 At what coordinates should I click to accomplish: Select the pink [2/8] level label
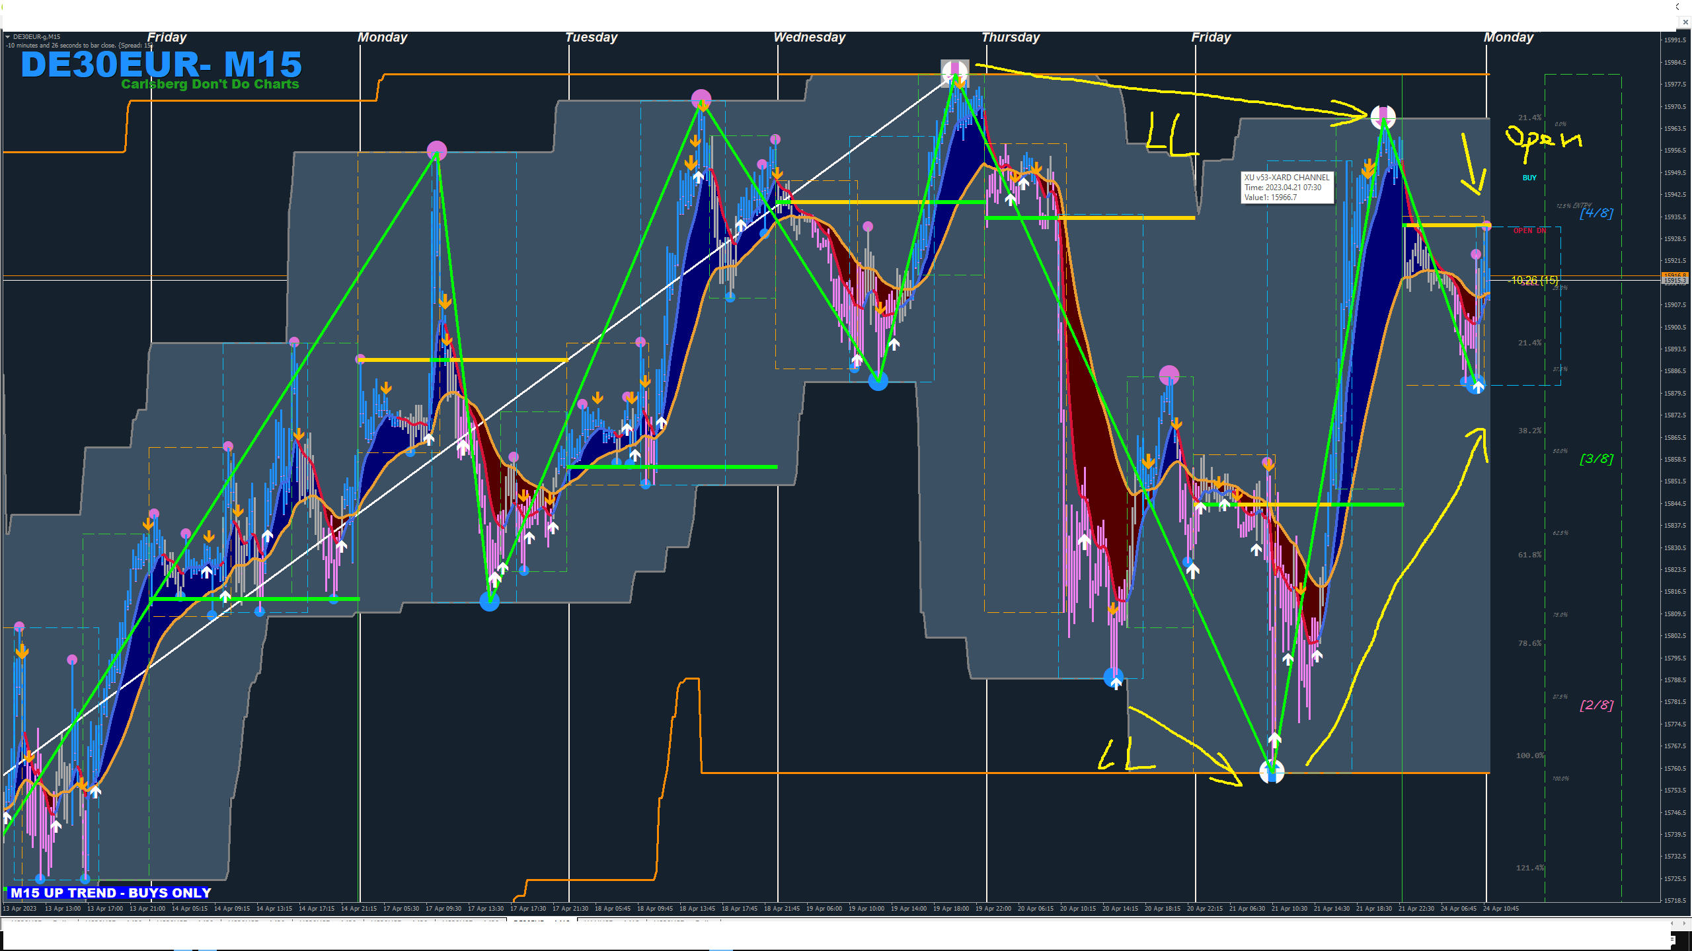click(x=1596, y=705)
